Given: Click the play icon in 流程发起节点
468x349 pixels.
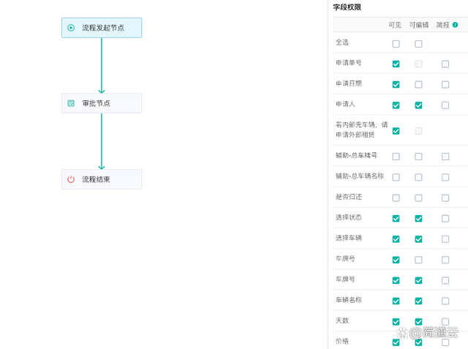Looking at the screenshot, I should coord(71,28).
